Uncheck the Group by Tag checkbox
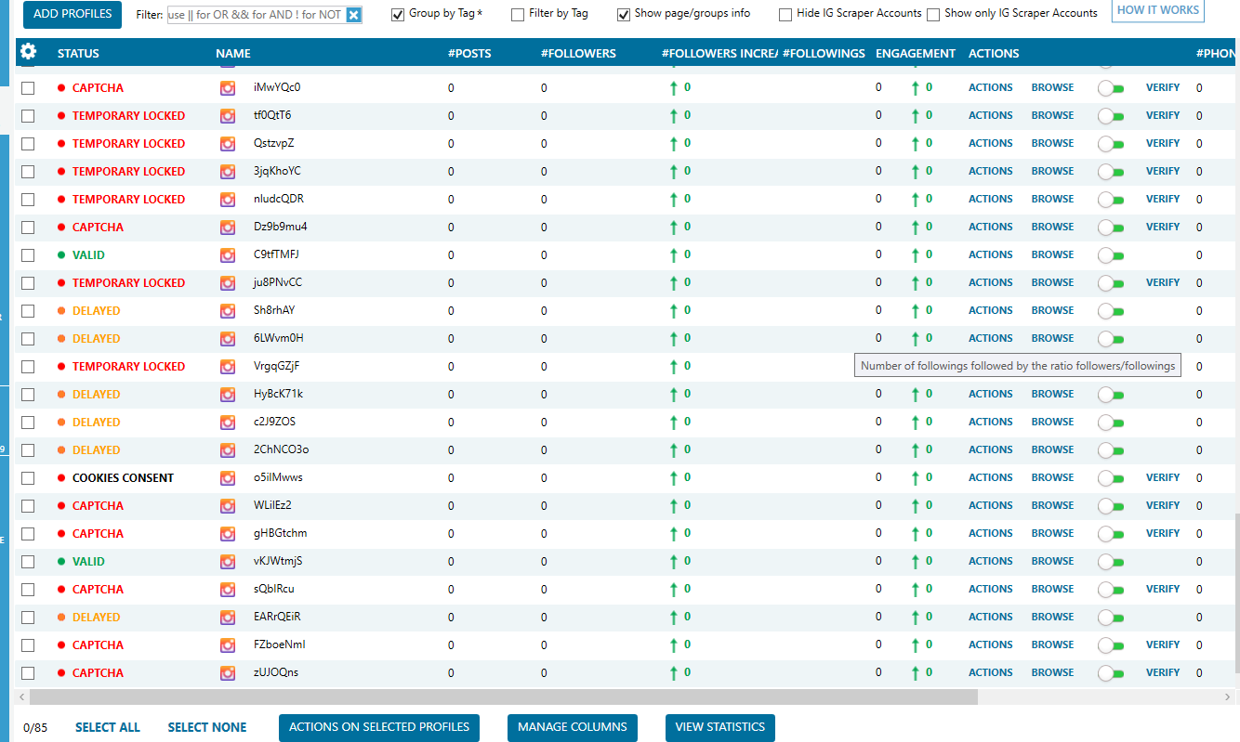 pyautogui.click(x=398, y=15)
